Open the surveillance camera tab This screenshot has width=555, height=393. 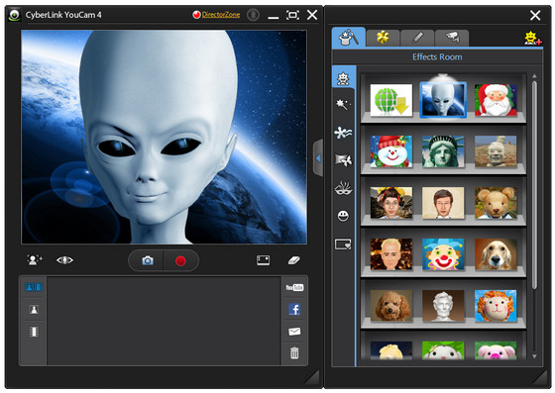452,38
